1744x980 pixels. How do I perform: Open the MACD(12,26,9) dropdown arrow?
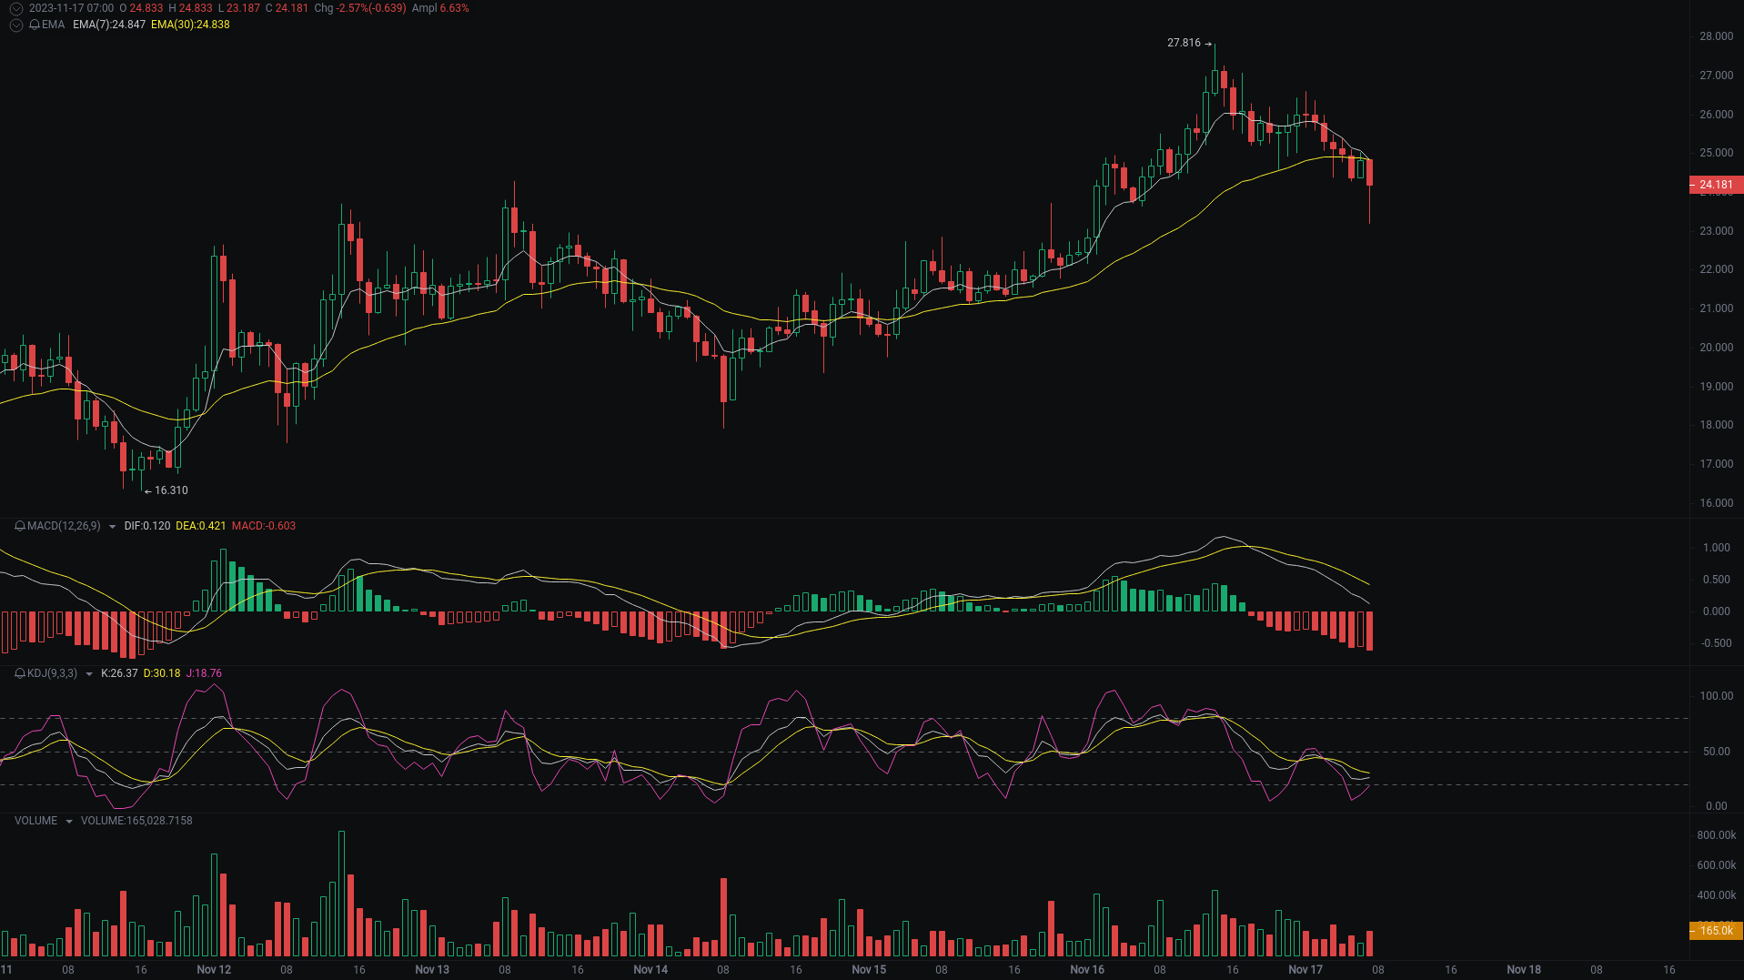(112, 527)
